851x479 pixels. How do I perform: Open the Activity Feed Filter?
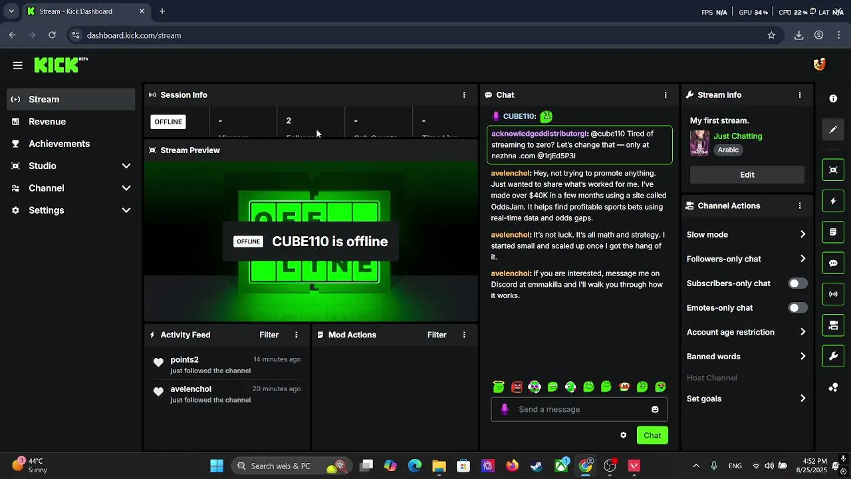coord(269,335)
